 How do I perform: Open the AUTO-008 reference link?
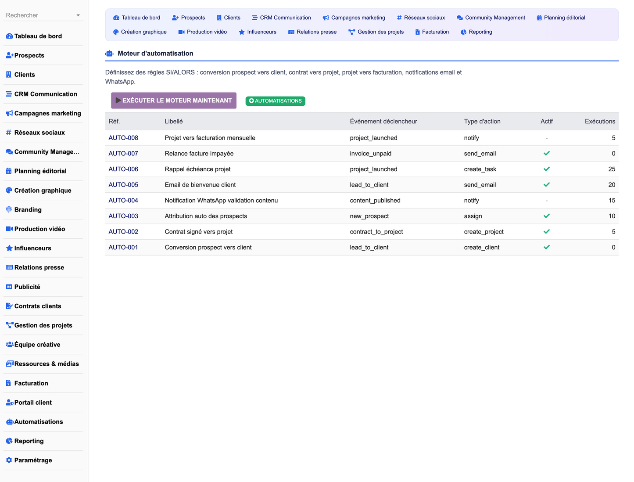123,138
